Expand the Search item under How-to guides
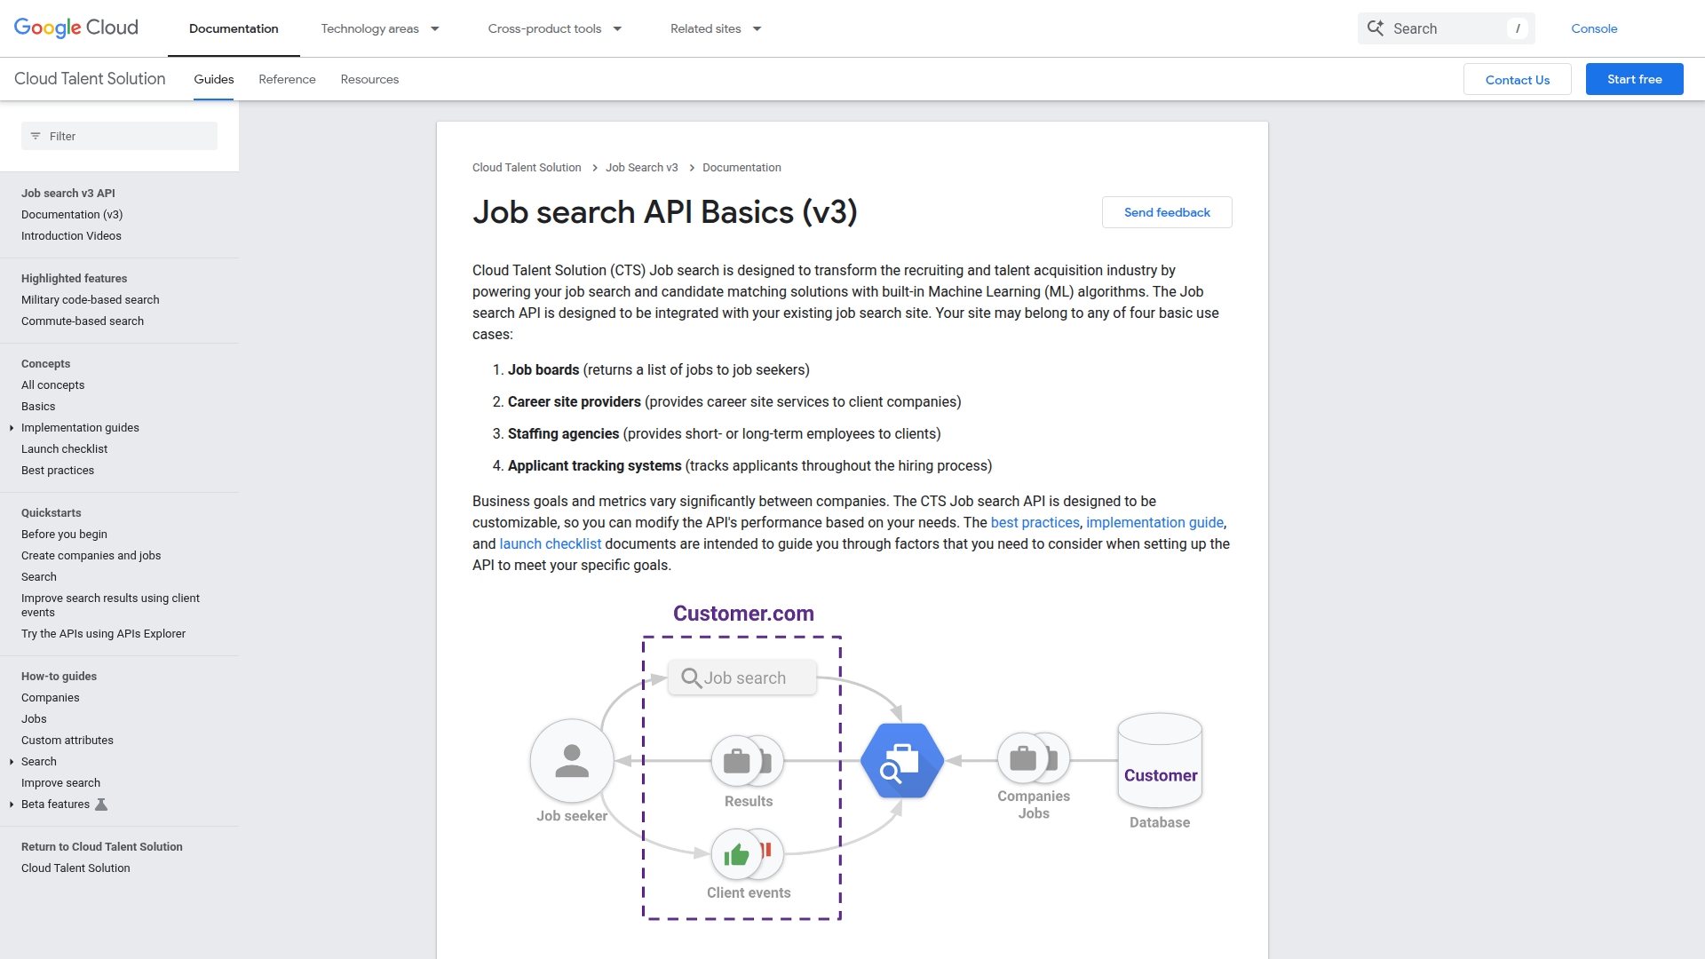Screen dimensions: 1705x959 [11, 762]
